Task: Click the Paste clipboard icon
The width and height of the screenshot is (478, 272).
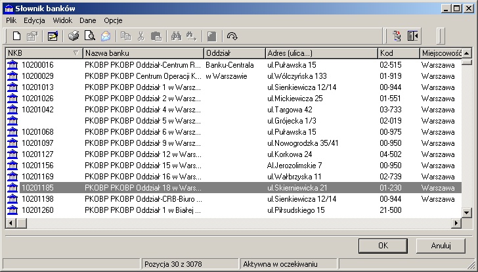Action: coord(156,36)
